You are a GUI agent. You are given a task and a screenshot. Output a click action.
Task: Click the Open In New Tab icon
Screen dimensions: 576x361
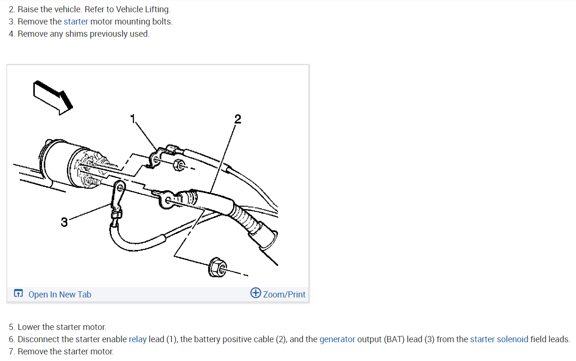click(x=18, y=294)
